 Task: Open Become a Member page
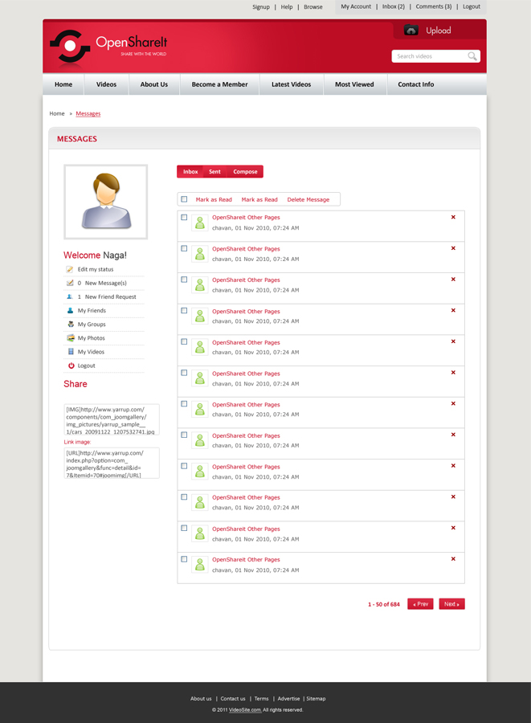pos(220,84)
